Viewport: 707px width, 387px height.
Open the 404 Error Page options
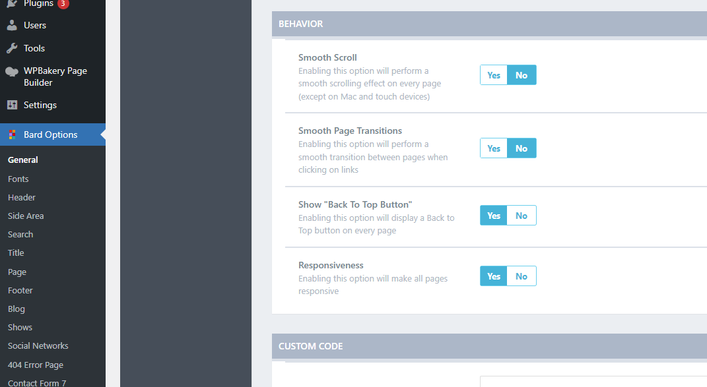coord(36,365)
